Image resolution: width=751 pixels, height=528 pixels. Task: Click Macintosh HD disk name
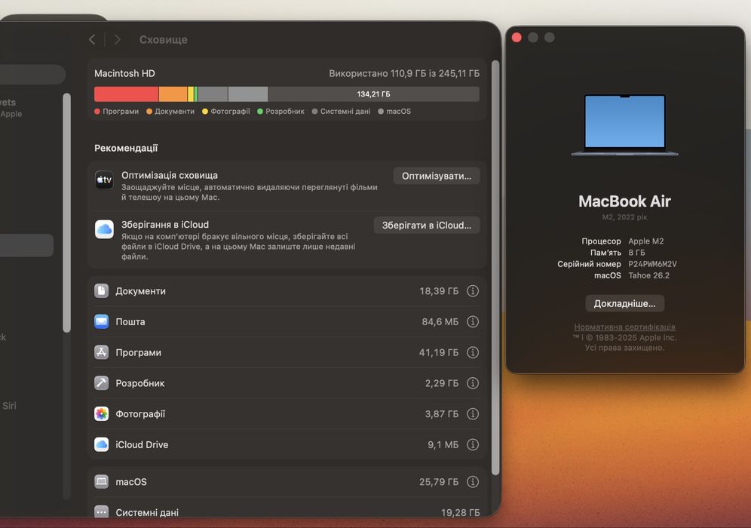point(124,73)
